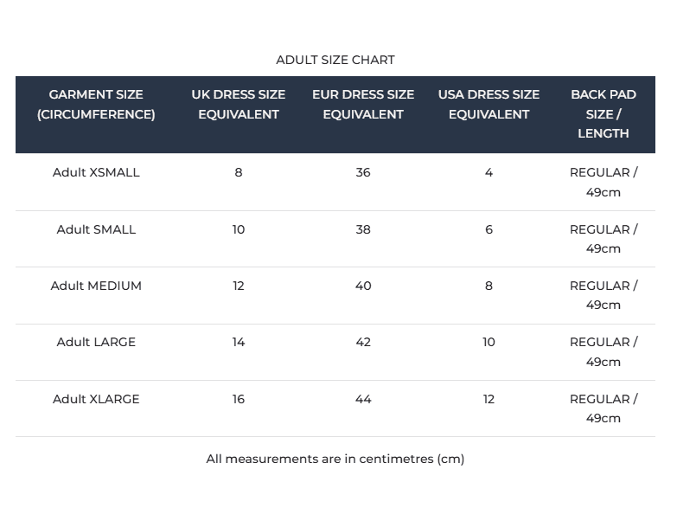Click the back pad cell for Adult XSMALL

(604, 182)
